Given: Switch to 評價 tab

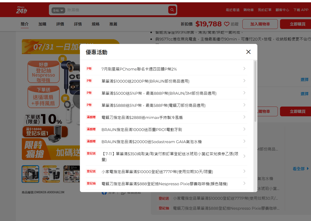Looking at the screenshot, I should (x=60, y=24).
